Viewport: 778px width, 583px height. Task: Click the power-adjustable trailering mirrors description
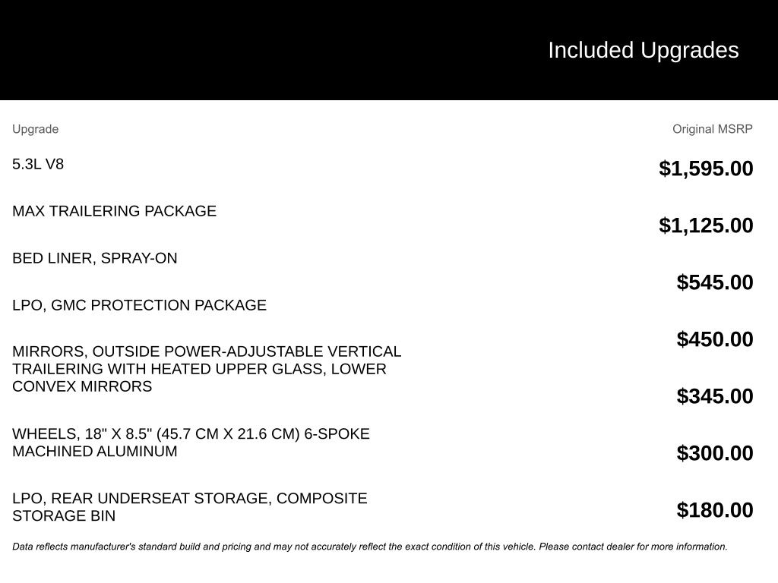click(x=207, y=369)
